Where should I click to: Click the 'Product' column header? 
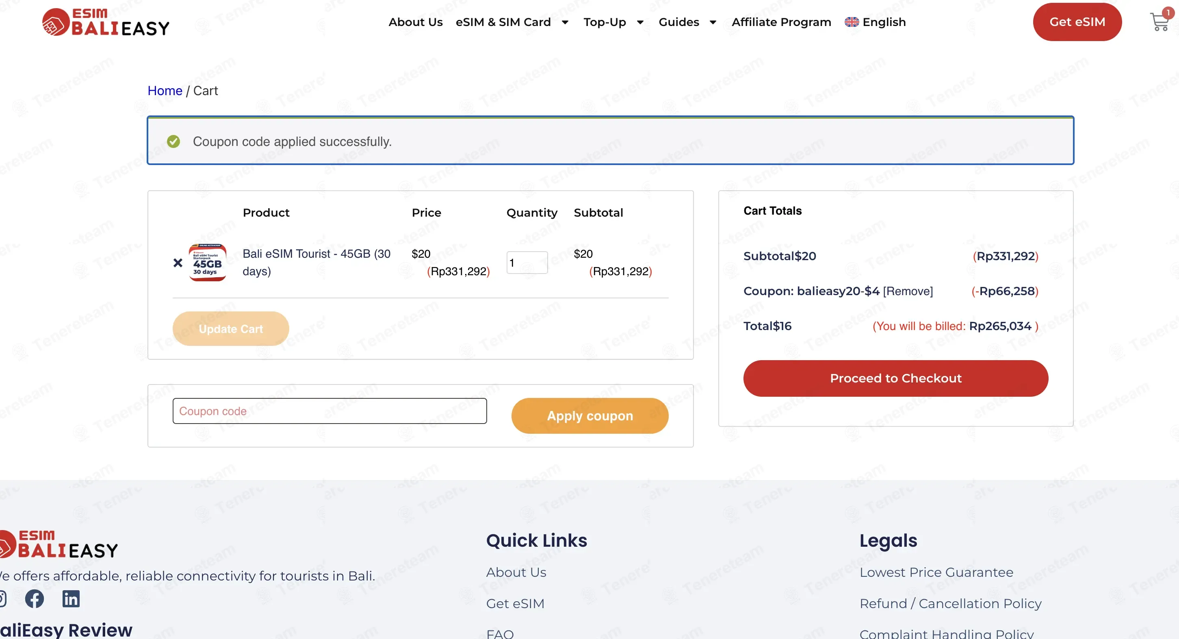pos(266,213)
